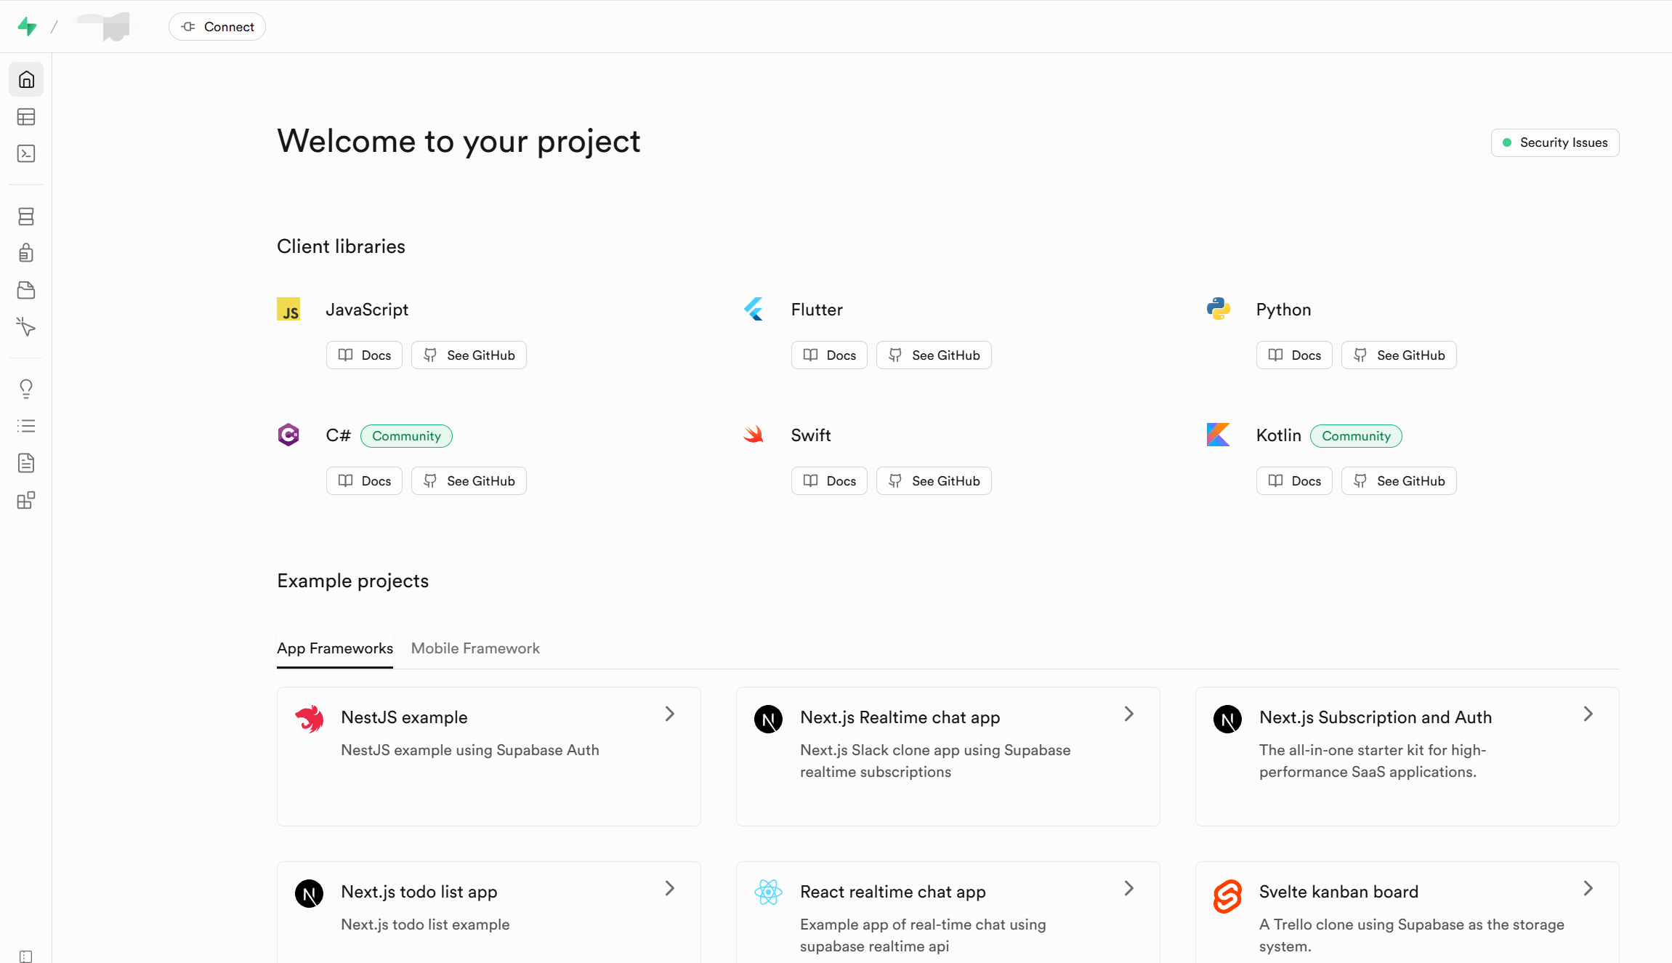Open the Security Issues badge
This screenshot has height=963, width=1672.
pos(1554,142)
